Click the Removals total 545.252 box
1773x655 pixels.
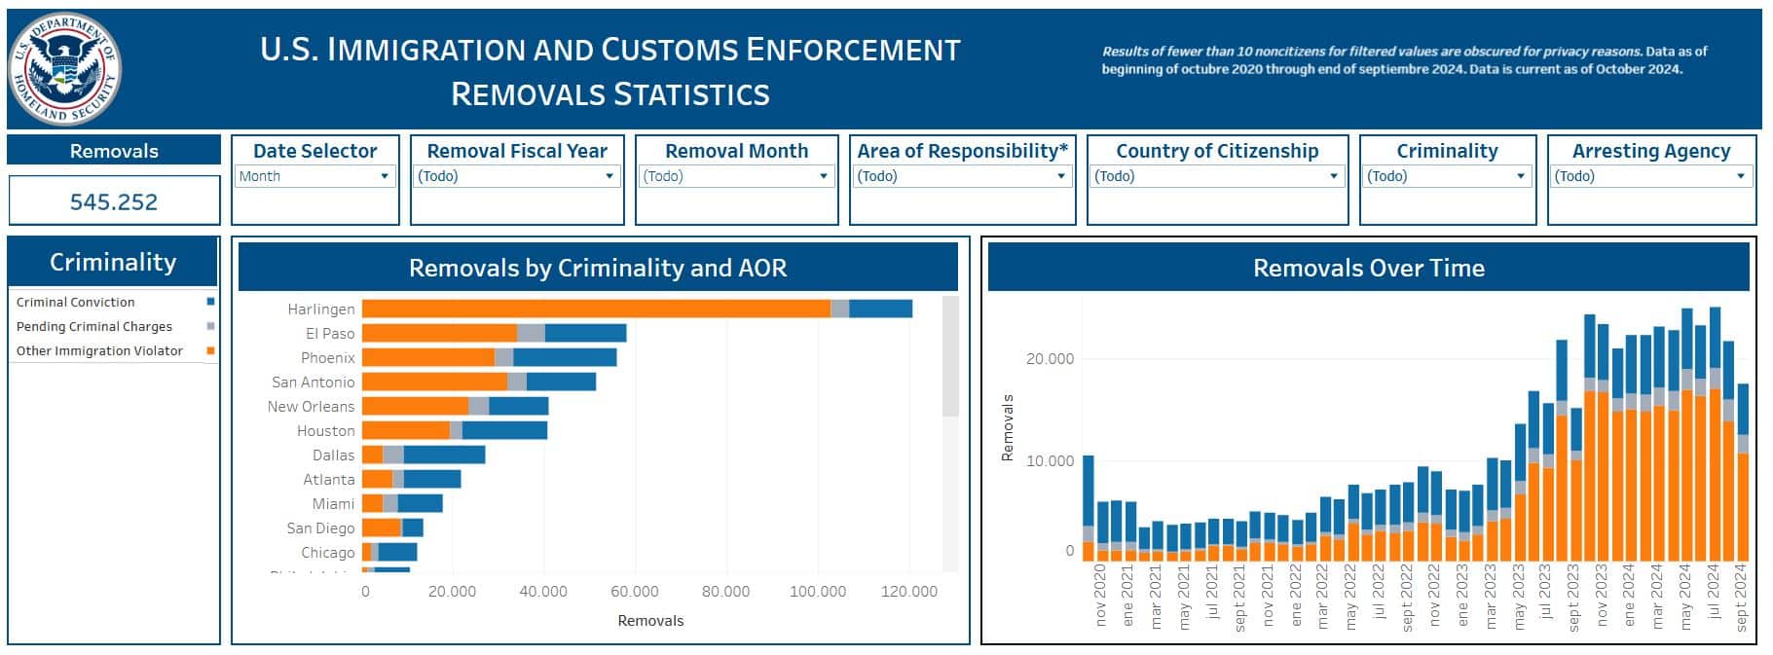point(114,201)
